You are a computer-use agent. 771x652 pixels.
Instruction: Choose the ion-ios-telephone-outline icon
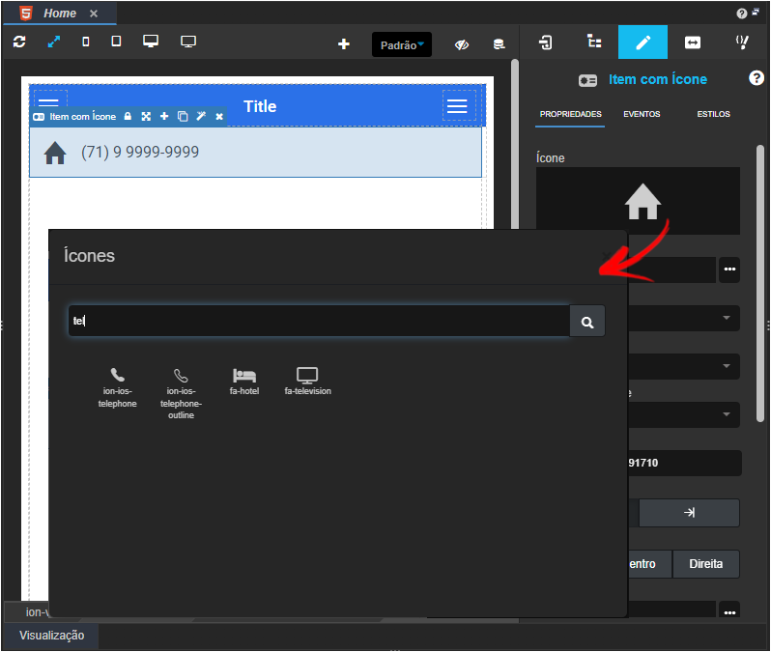tap(181, 393)
